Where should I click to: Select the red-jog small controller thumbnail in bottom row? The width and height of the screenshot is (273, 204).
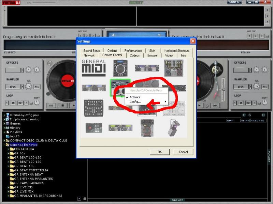[x=94, y=128]
